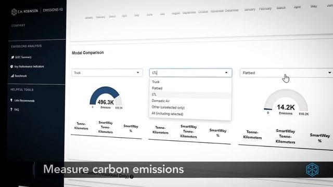
Task: Choose Flatbed from the open list
Action: (190, 88)
